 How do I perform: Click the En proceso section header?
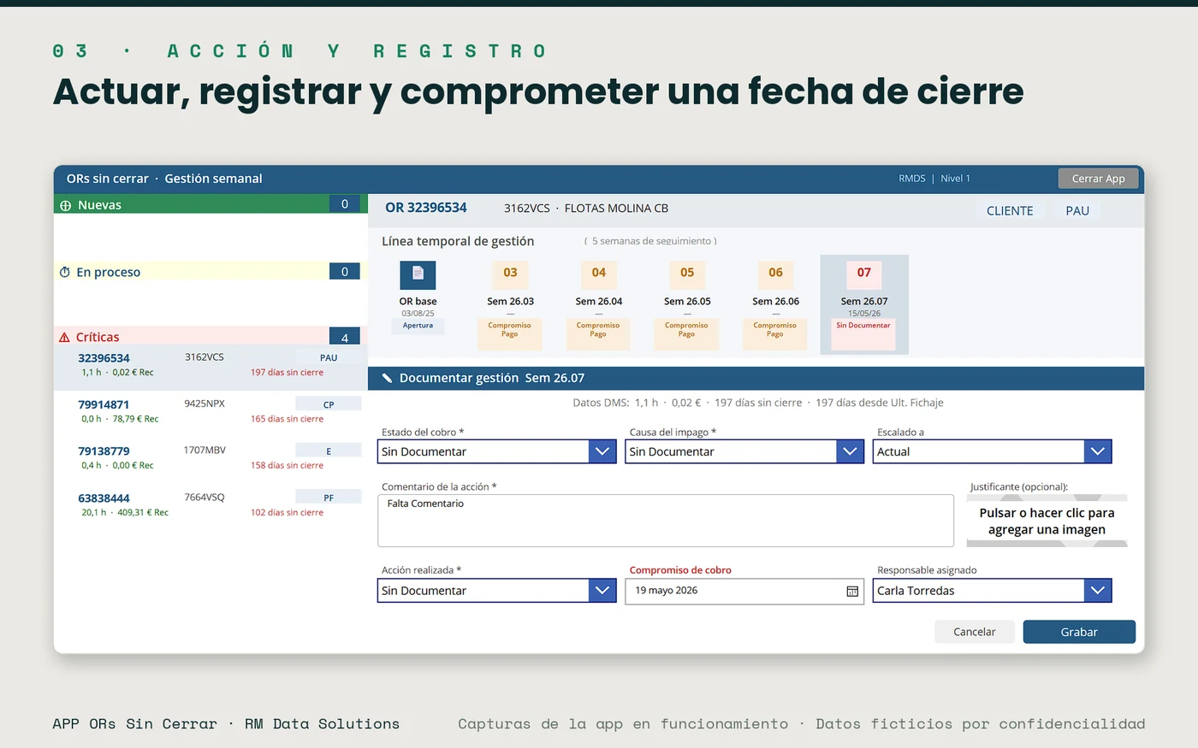click(211, 272)
